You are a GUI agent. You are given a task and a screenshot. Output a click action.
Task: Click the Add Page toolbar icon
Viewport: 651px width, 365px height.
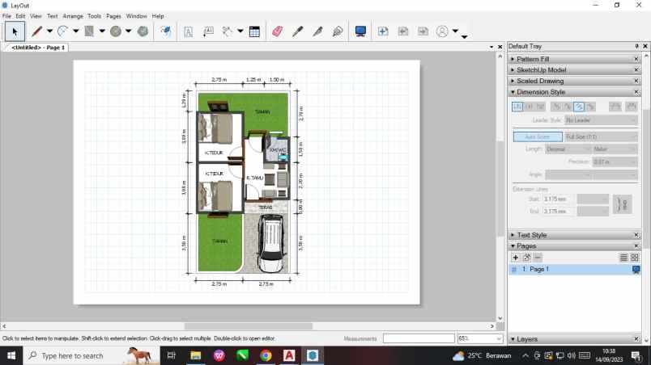point(383,31)
